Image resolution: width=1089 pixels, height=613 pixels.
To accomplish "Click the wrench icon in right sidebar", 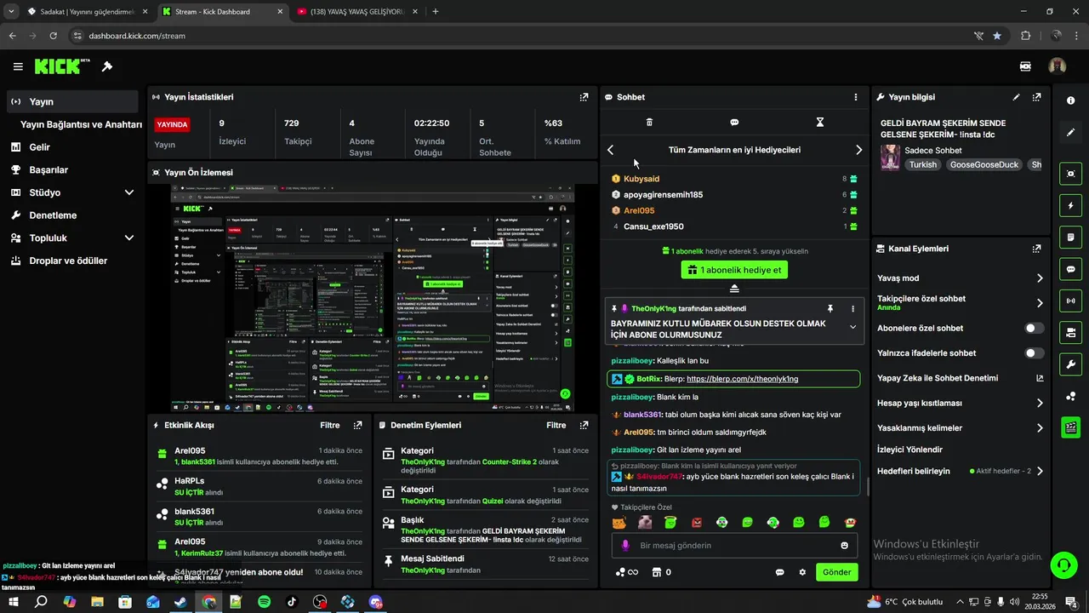I will point(1070,364).
